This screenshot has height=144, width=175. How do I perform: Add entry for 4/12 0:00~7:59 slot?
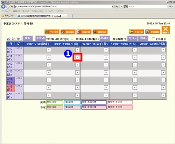click(49, 65)
